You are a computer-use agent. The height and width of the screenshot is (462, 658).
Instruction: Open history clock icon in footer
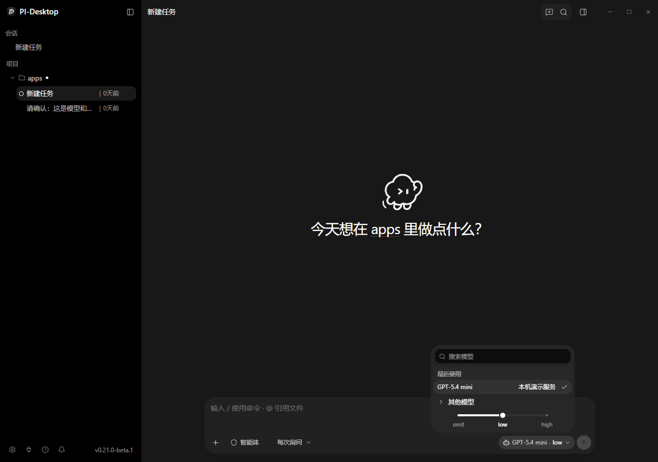45,450
